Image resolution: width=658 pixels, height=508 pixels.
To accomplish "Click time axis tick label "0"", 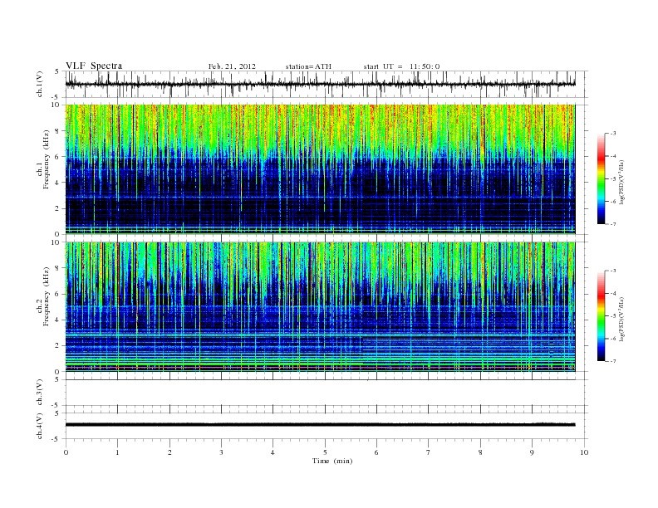I will 66,452.
